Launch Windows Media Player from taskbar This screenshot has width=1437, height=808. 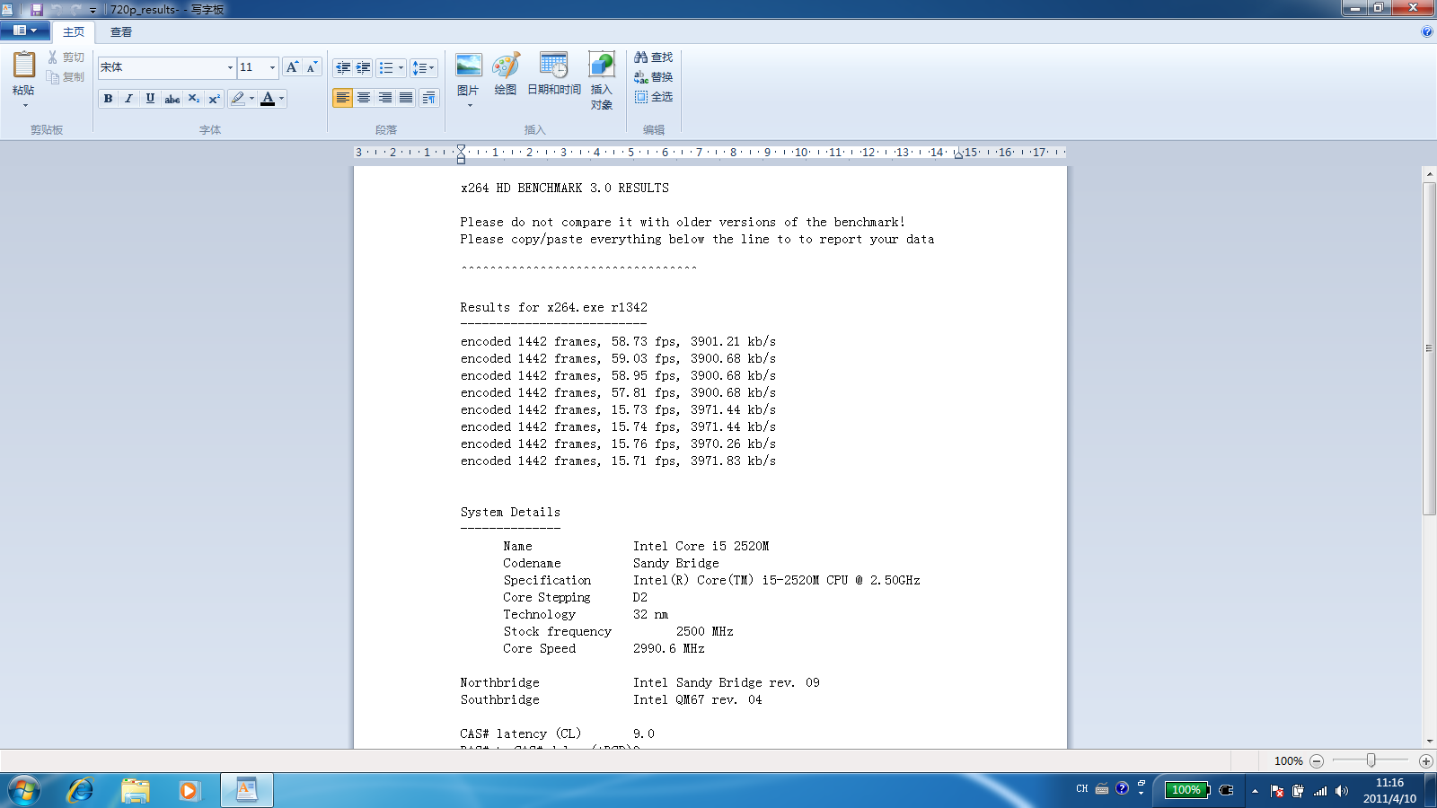[189, 790]
